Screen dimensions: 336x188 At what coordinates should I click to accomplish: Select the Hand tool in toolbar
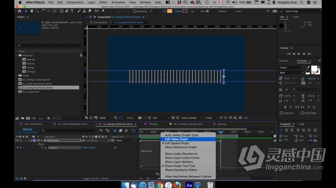click(x=32, y=11)
